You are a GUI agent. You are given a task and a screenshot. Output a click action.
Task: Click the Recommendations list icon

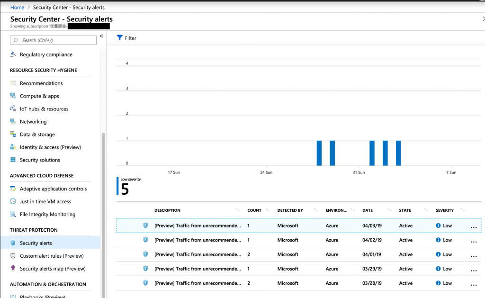[x=13, y=83]
